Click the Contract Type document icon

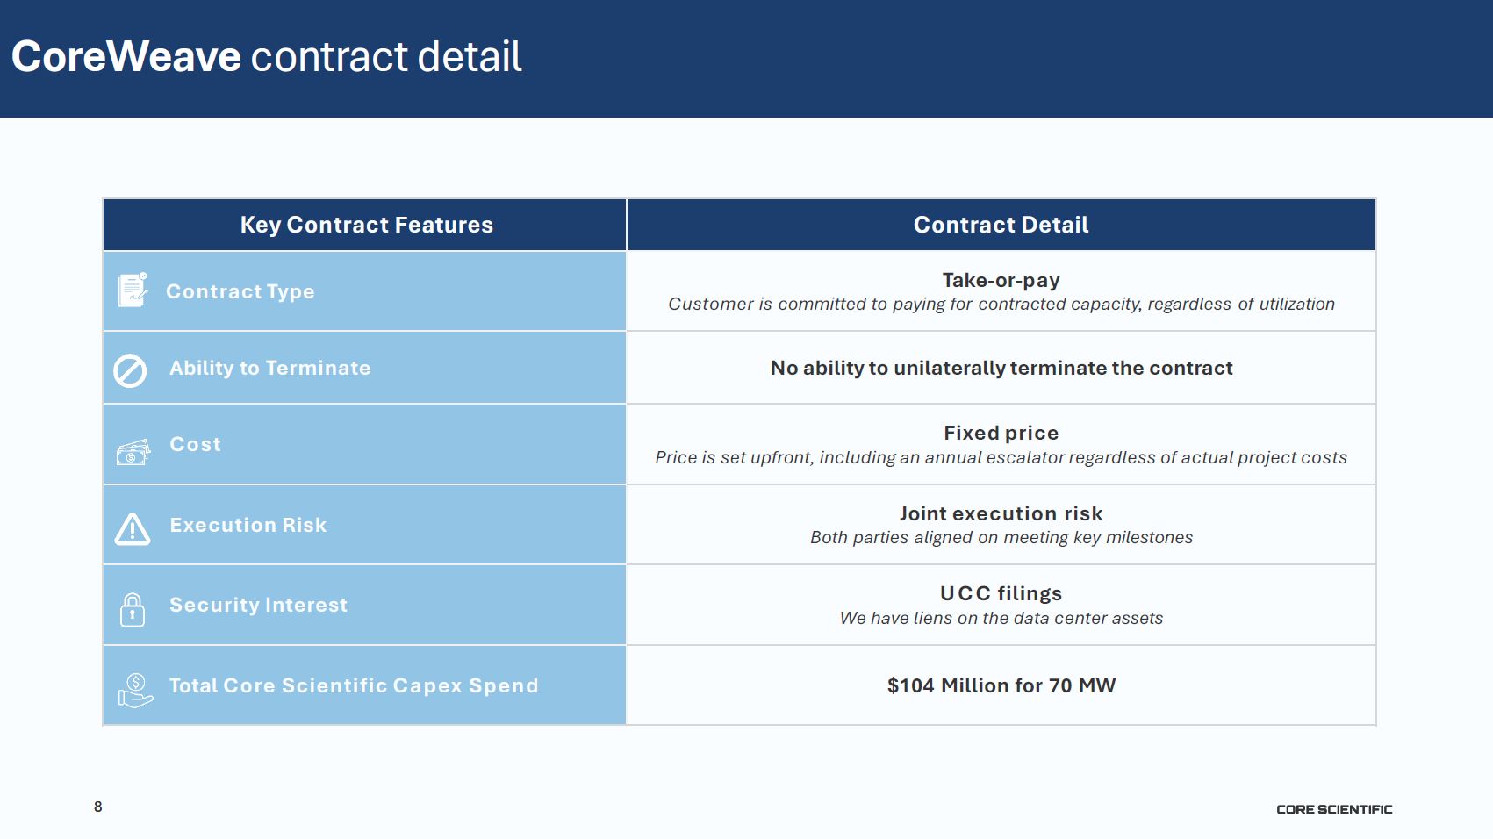pyautogui.click(x=133, y=290)
